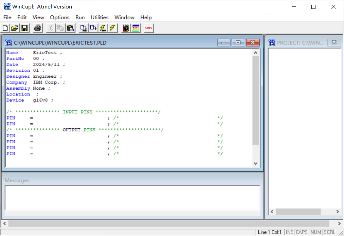Create a new file with toolbar icon
This screenshot has width=344, height=236.
[5, 28]
